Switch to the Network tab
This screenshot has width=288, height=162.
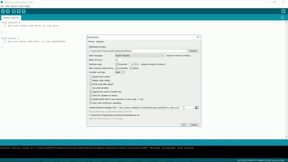click(100, 42)
